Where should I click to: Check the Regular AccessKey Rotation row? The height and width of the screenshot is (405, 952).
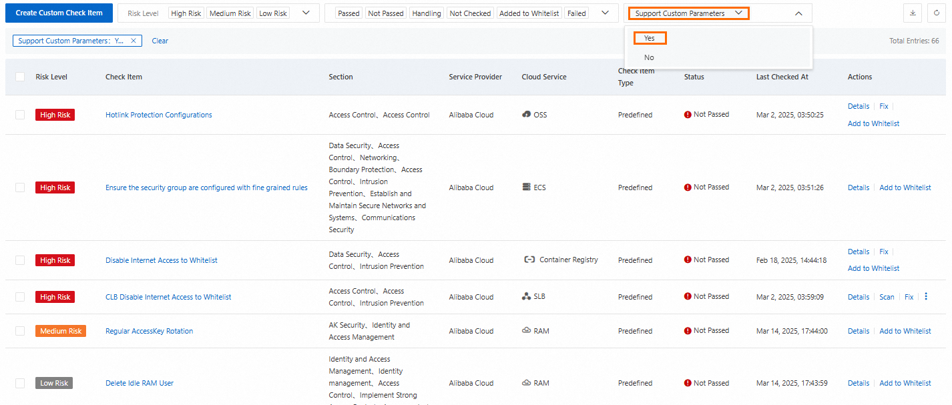[x=20, y=331]
